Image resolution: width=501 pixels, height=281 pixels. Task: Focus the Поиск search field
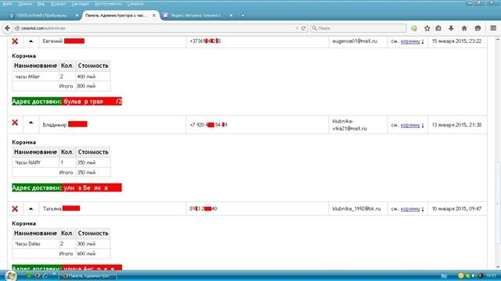(x=358, y=28)
